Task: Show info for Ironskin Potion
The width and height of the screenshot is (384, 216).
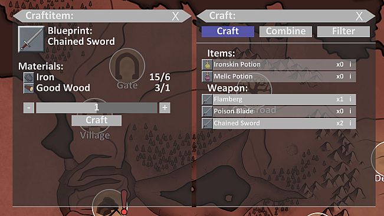Action: click(350, 64)
